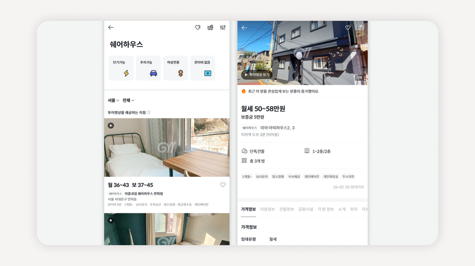This screenshot has height=266, width=475.
Task: Play tour video on second listing photo
Action: [x=111, y=220]
